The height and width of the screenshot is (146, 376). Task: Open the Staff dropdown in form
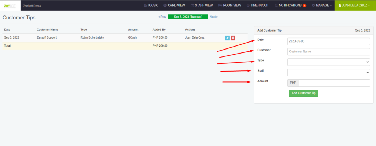(x=329, y=73)
